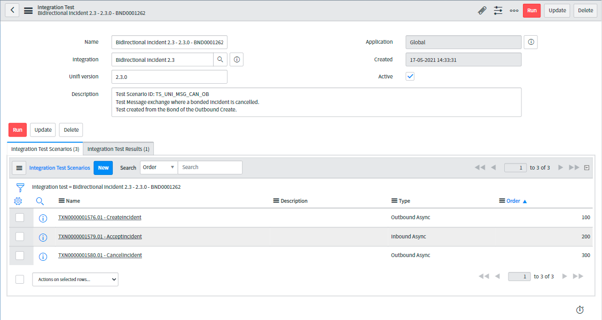Select the AcceptIncident row checkbox
602x320 pixels.
coord(20,236)
